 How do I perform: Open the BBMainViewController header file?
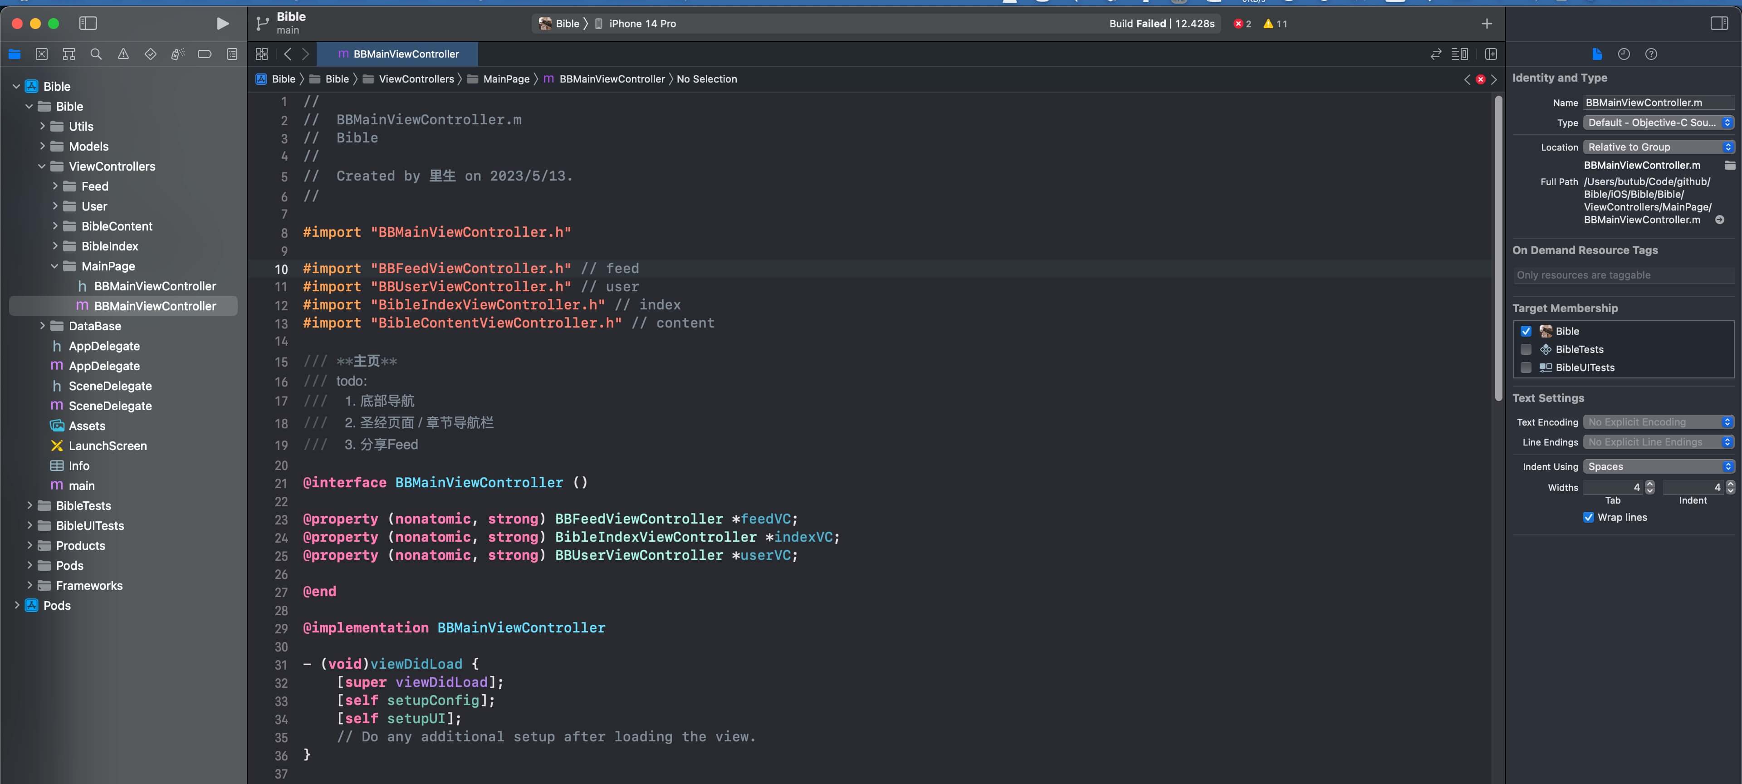(155, 286)
